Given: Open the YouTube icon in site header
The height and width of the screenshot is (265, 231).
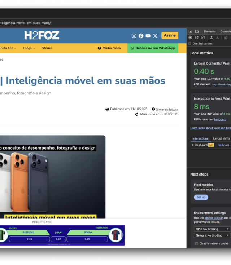Looking at the screenshot, I should click(148, 36).
